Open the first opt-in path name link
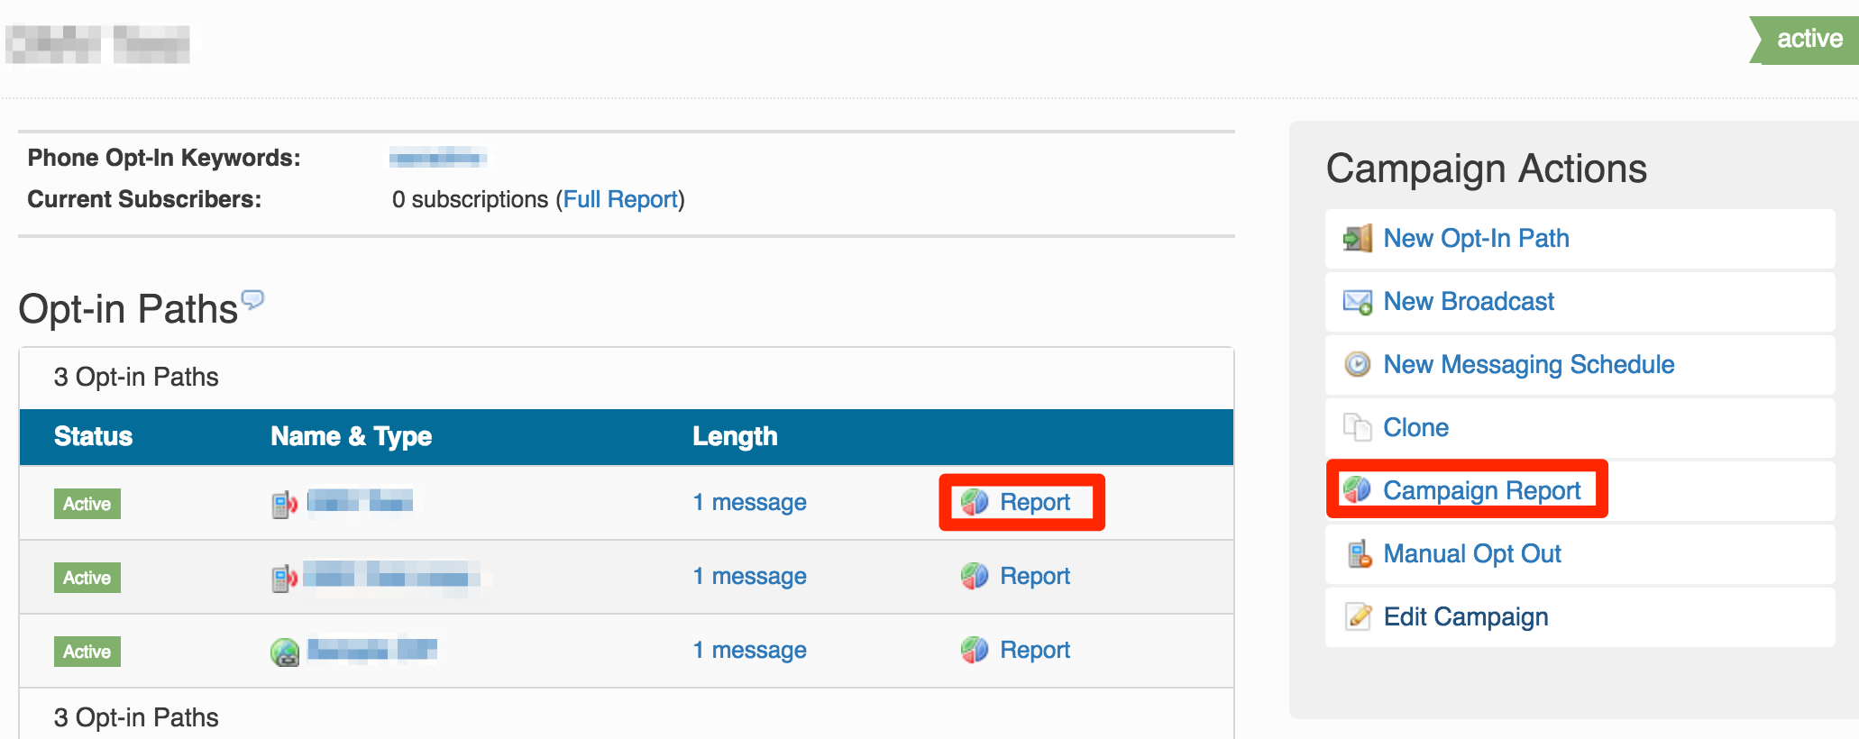1859x739 pixels. [x=361, y=501]
